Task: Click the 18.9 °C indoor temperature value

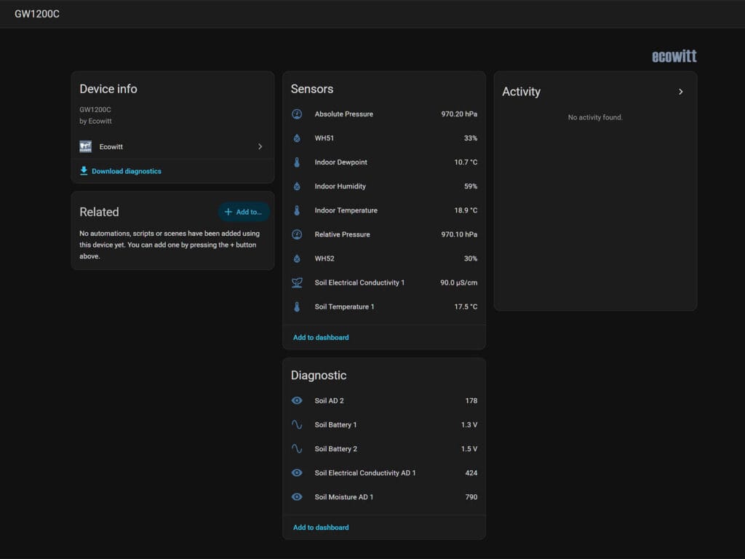Action: [x=466, y=210]
